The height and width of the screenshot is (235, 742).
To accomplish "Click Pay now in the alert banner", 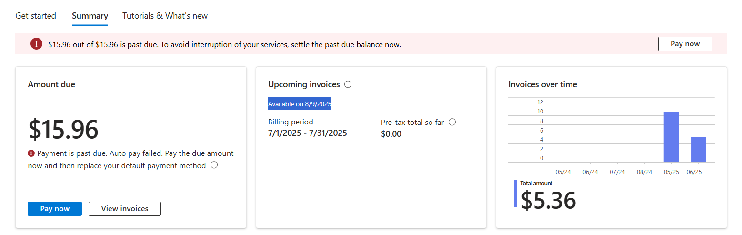I will (x=685, y=44).
